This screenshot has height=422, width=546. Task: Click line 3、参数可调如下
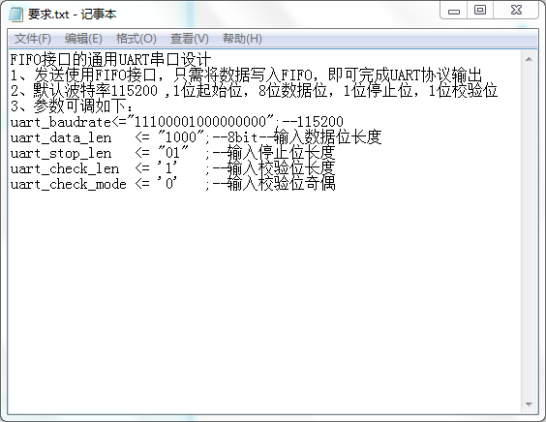coord(72,106)
